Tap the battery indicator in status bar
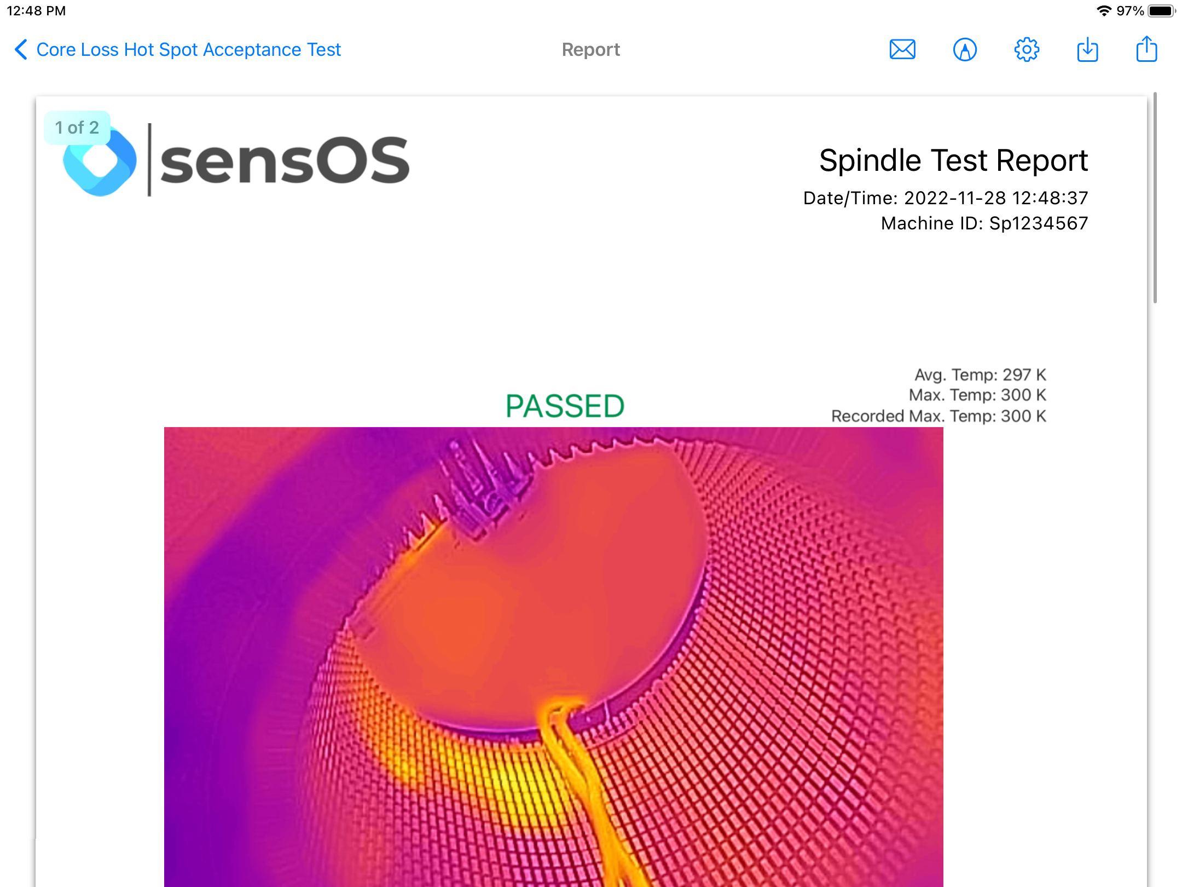The image size is (1182, 887). [x=1162, y=11]
